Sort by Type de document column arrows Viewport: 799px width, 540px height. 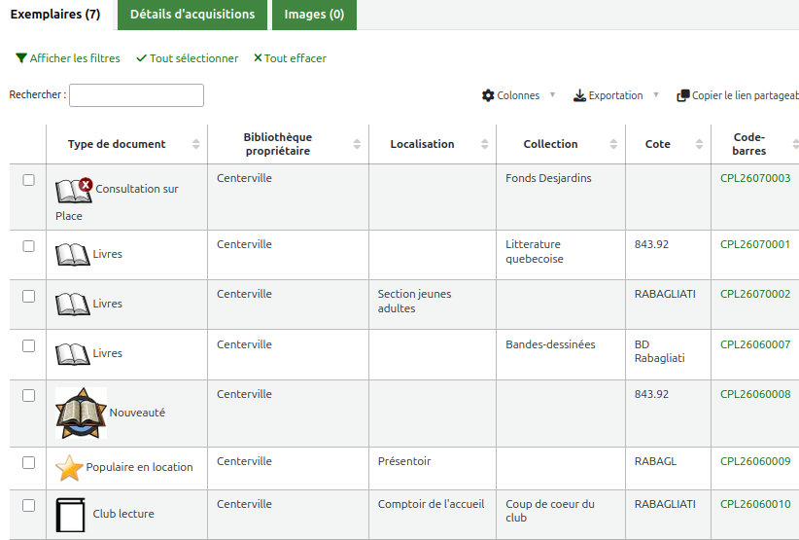196,144
